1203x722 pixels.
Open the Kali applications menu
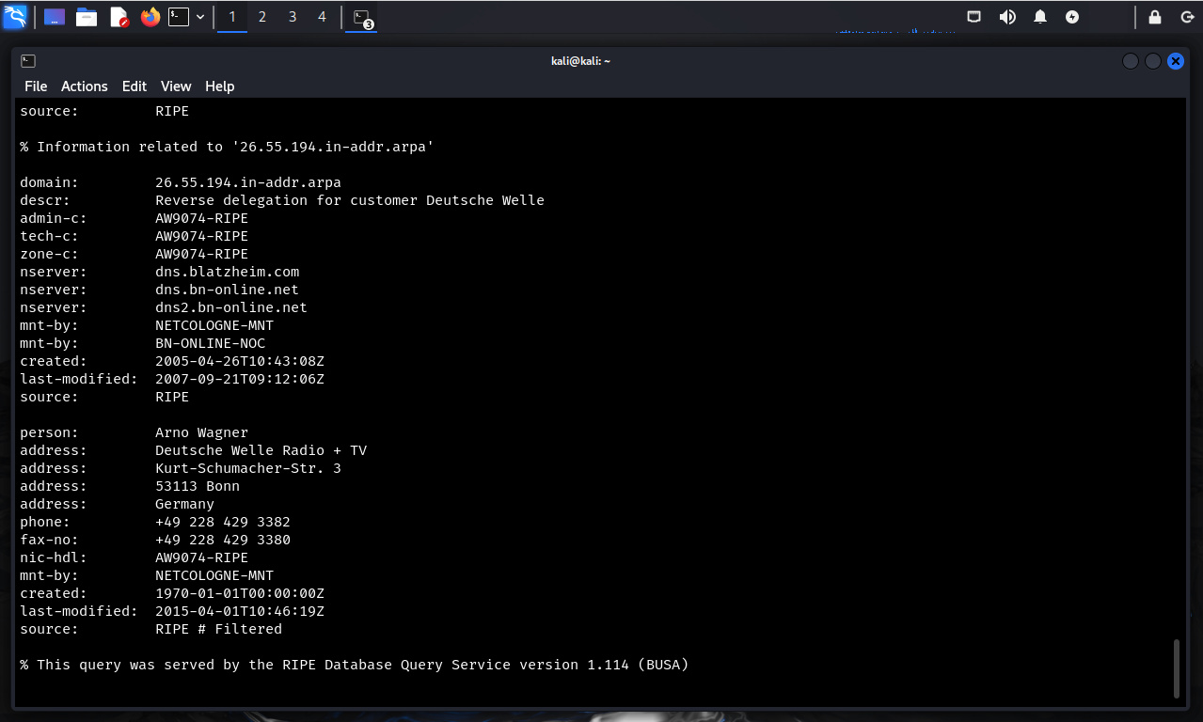point(15,16)
